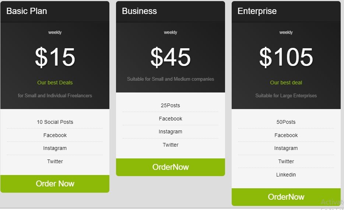
Task: Click the 50Posts feature in Enterprise
Action: [x=286, y=122]
